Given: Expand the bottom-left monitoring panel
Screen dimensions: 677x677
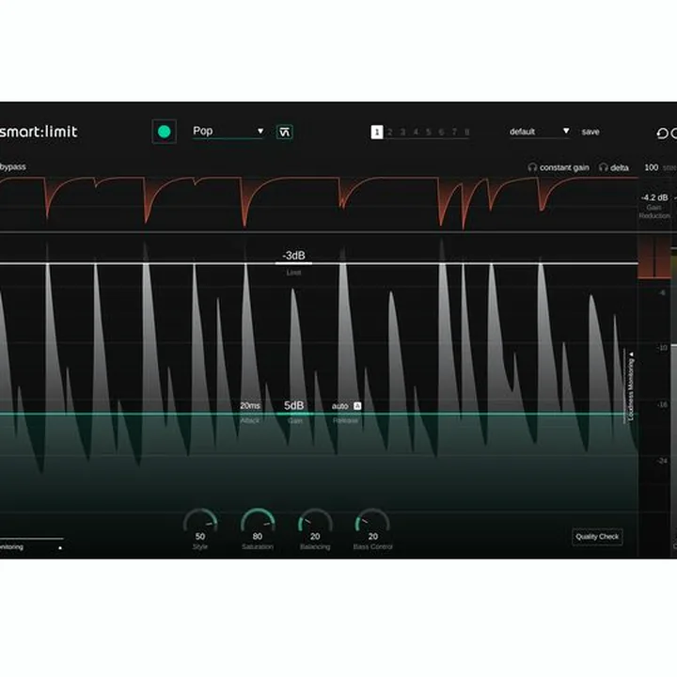Looking at the screenshot, I should pos(30,547).
